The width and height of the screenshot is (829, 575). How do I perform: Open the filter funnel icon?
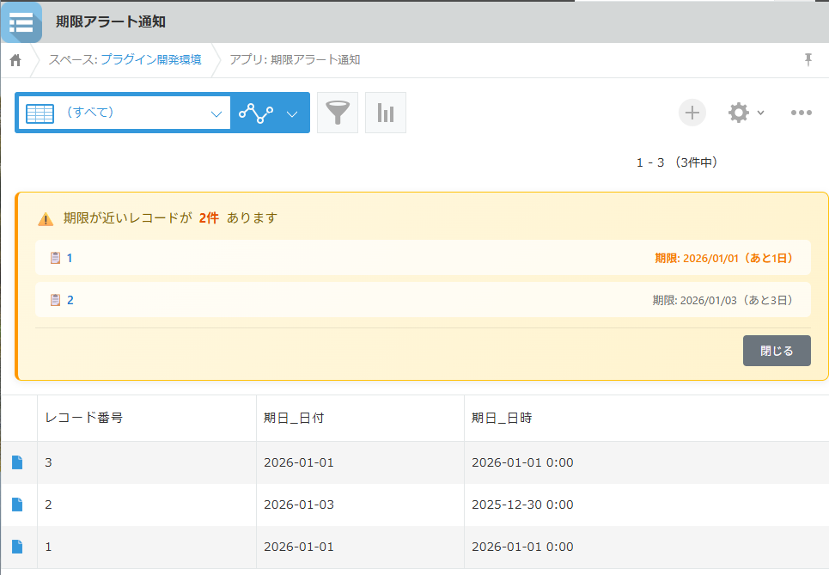(x=338, y=113)
